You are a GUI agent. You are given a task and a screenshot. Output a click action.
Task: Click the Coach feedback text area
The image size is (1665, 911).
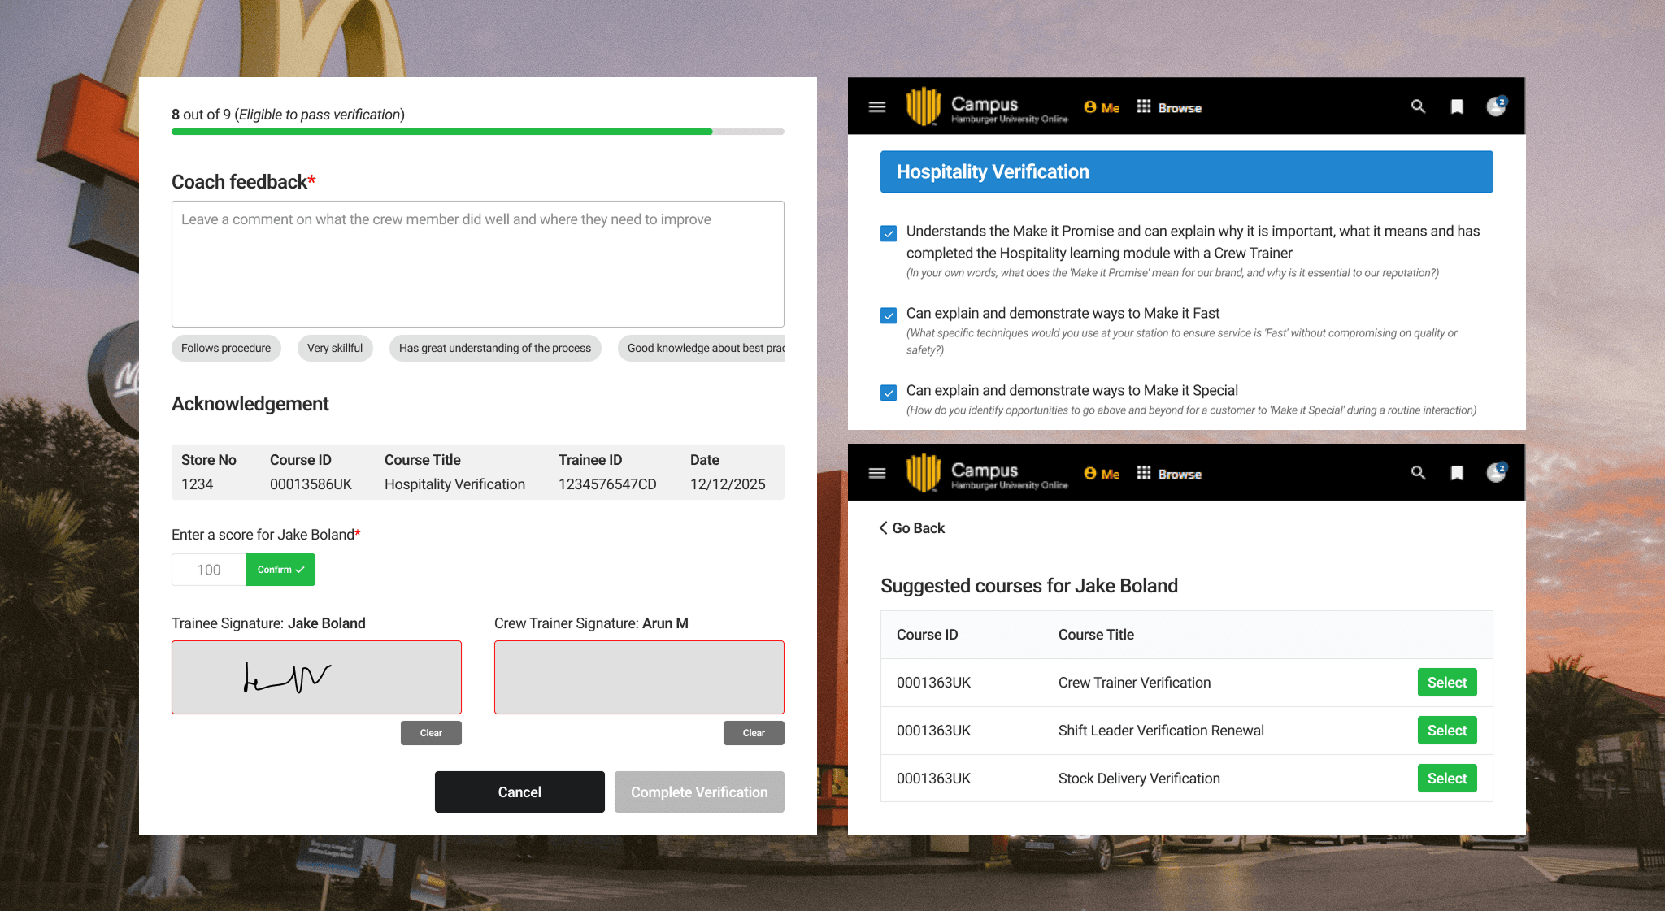(477, 264)
